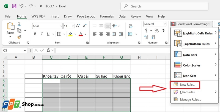This screenshot has width=220, height=112.
Task: Click the Save icon in title bar
Action: pyautogui.click(x=14, y=6)
